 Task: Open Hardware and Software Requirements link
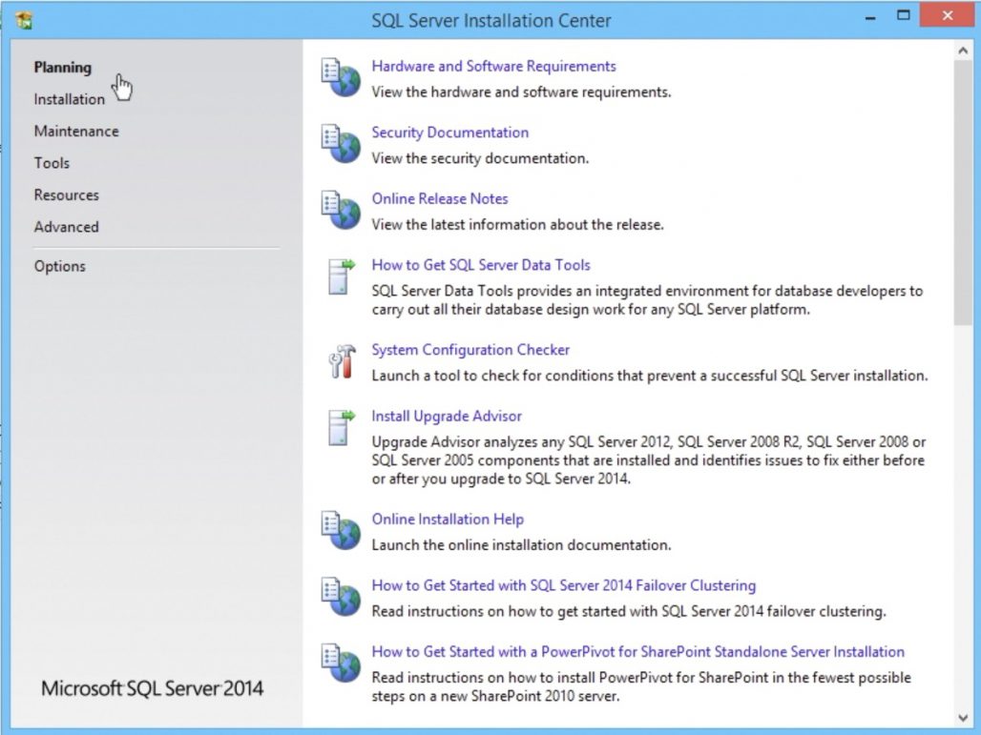click(493, 66)
